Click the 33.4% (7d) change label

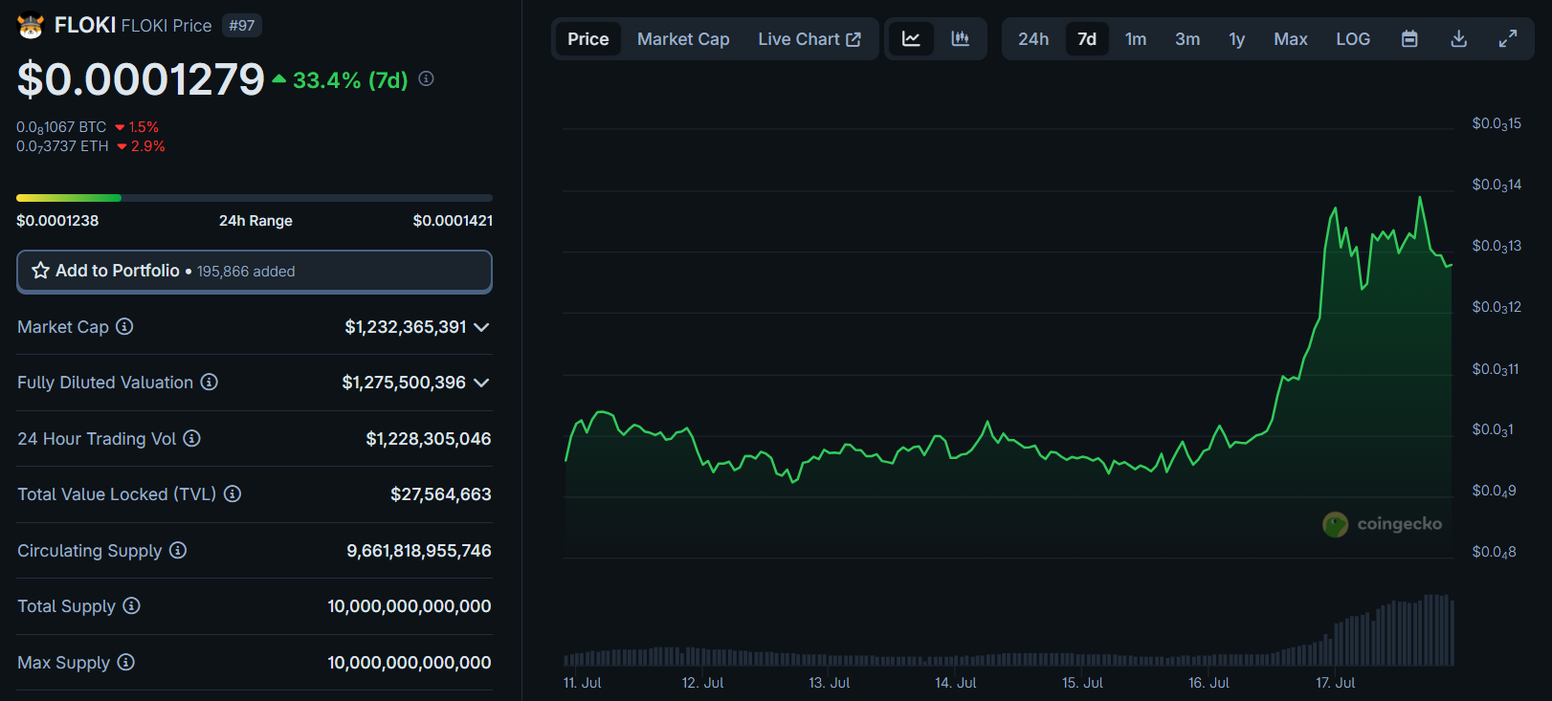point(350,80)
